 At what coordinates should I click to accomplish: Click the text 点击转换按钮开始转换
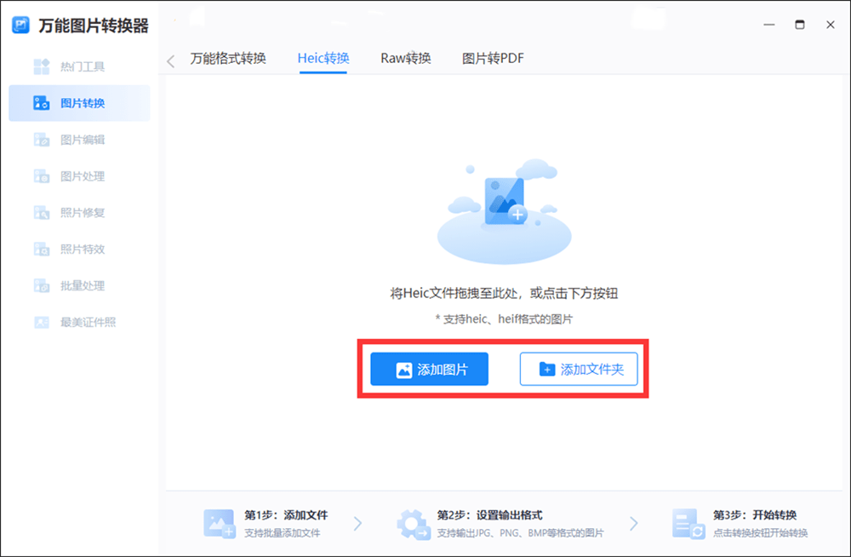(760, 533)
